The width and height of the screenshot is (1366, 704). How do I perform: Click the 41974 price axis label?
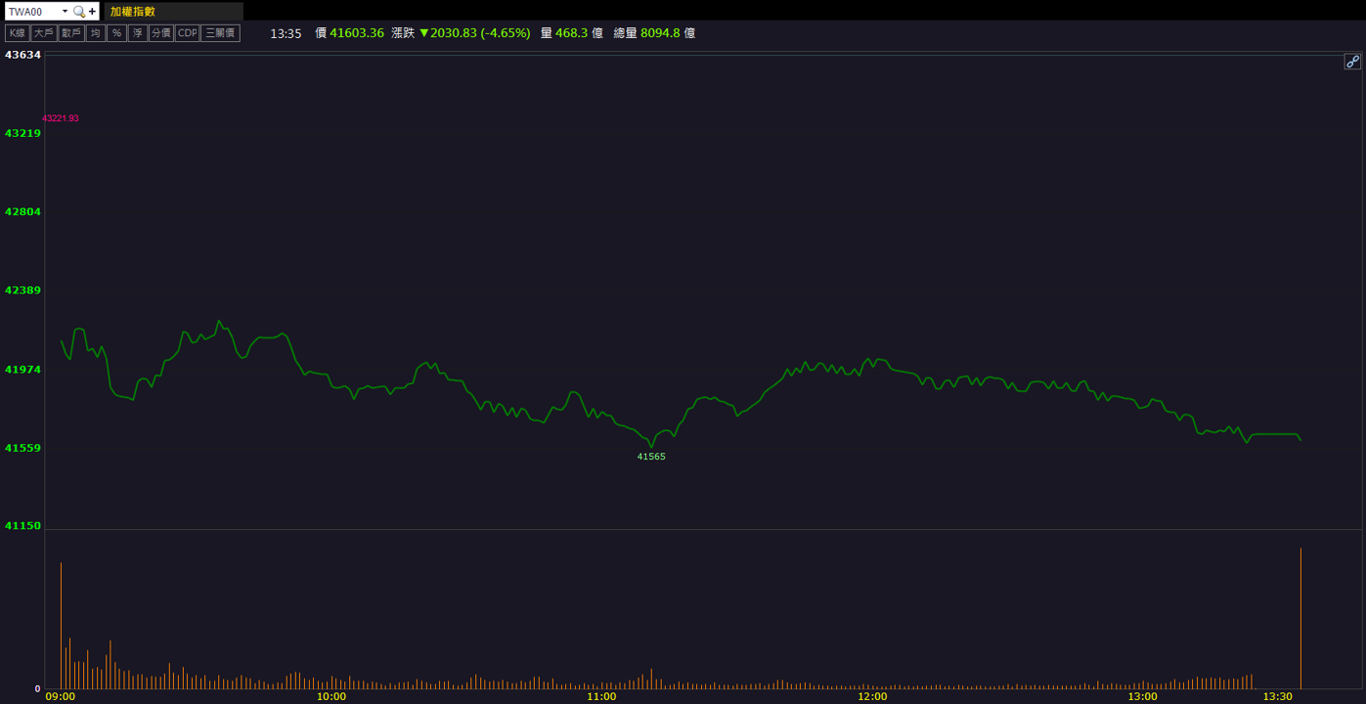click(x=23, y=370)
